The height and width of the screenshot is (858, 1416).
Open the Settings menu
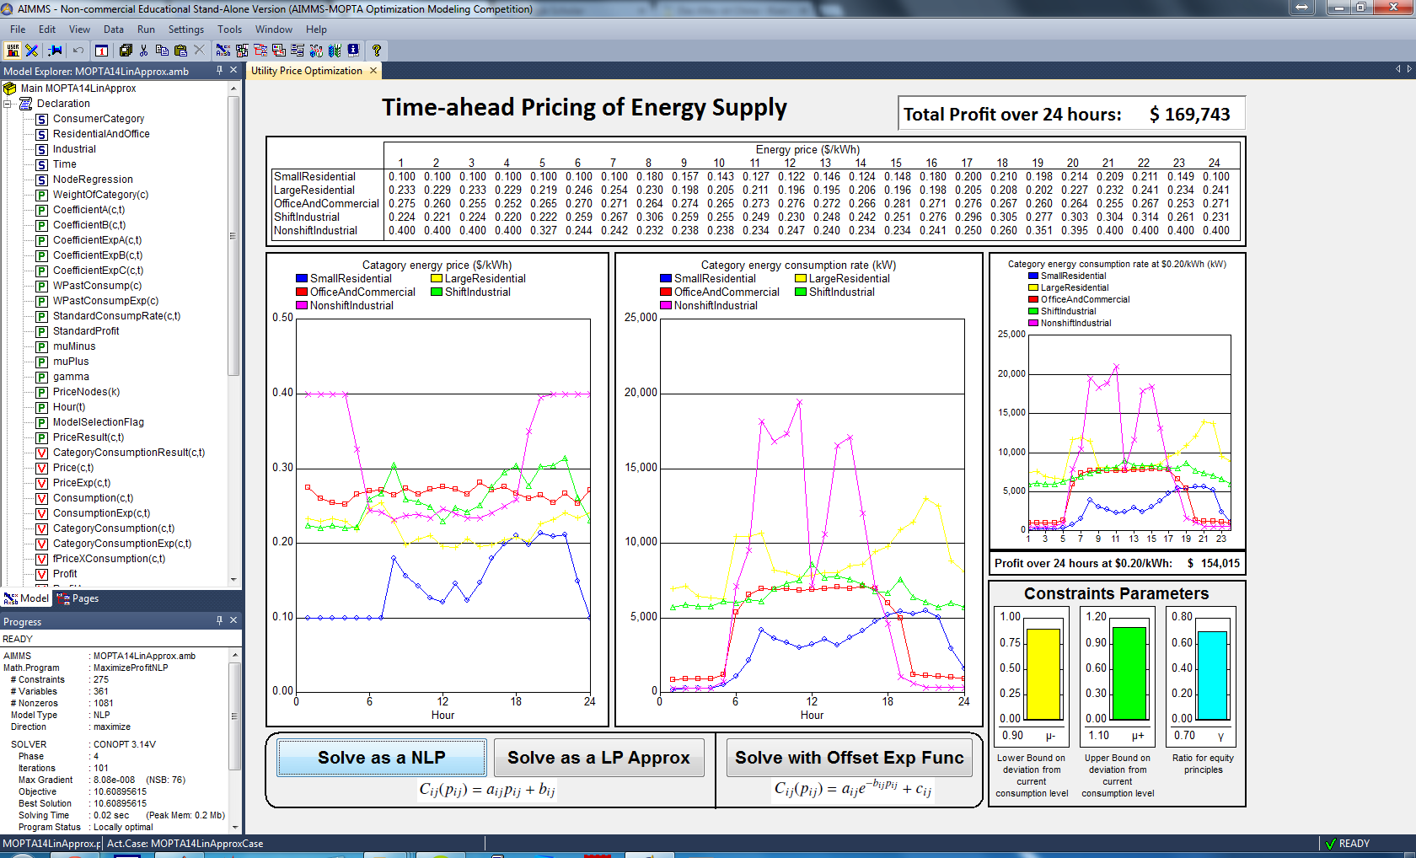click(x=186, y=29)
